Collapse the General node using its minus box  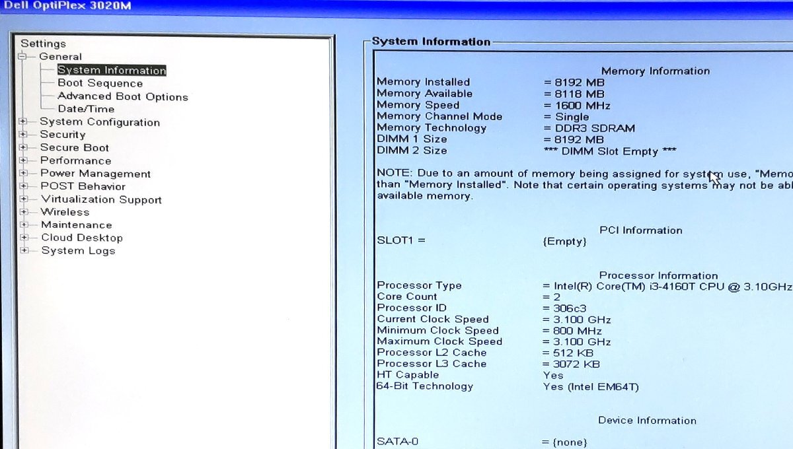[x=22, y=57]
